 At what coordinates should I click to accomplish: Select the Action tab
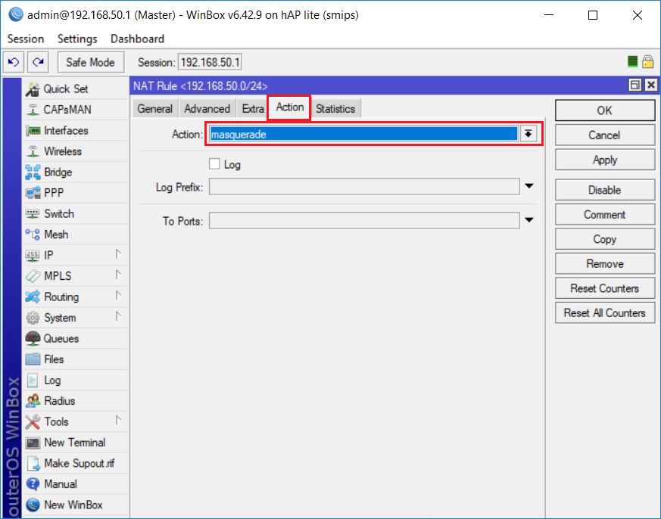(x=289, y=107)
